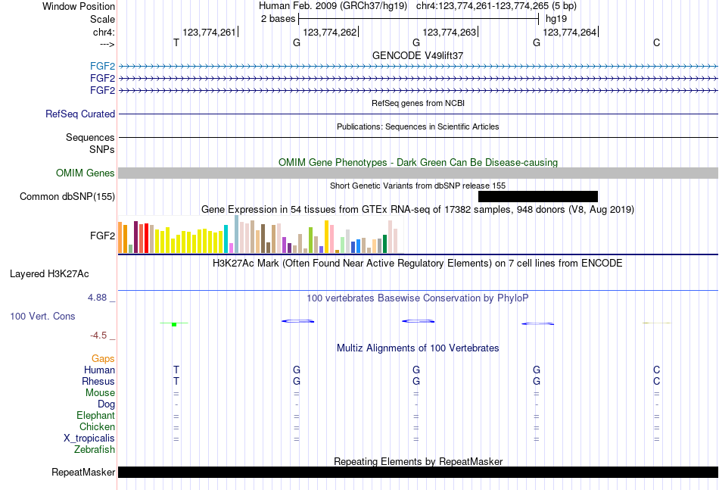Click the GTEx Gene Expression track title
This screenshot has height=490, width=719.
coord(418,210)
